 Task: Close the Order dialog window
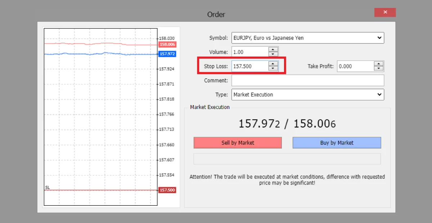coord(385,12)
